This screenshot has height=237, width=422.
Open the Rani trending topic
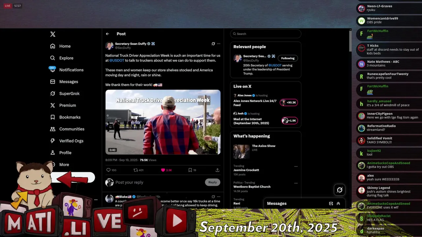(237, 203)
